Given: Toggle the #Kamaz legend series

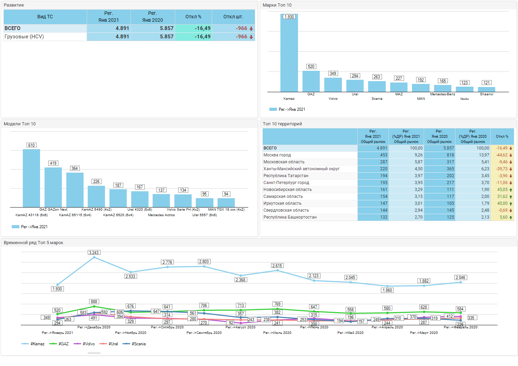Looking at the screenshot, I should 33,344.
